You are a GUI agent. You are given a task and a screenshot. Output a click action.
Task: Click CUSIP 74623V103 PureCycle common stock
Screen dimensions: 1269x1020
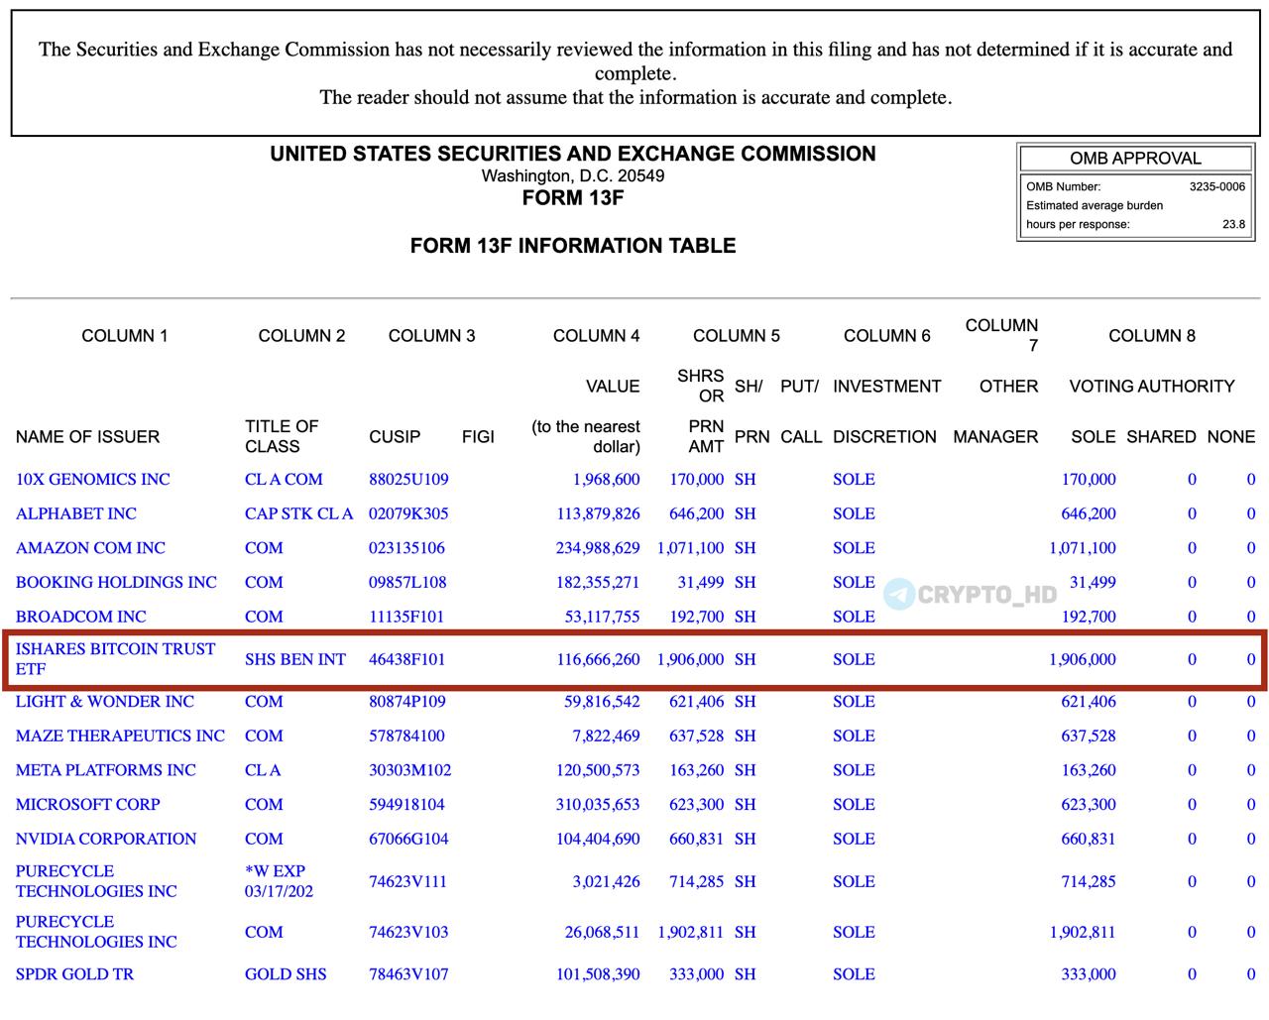(x=408, y=931)
